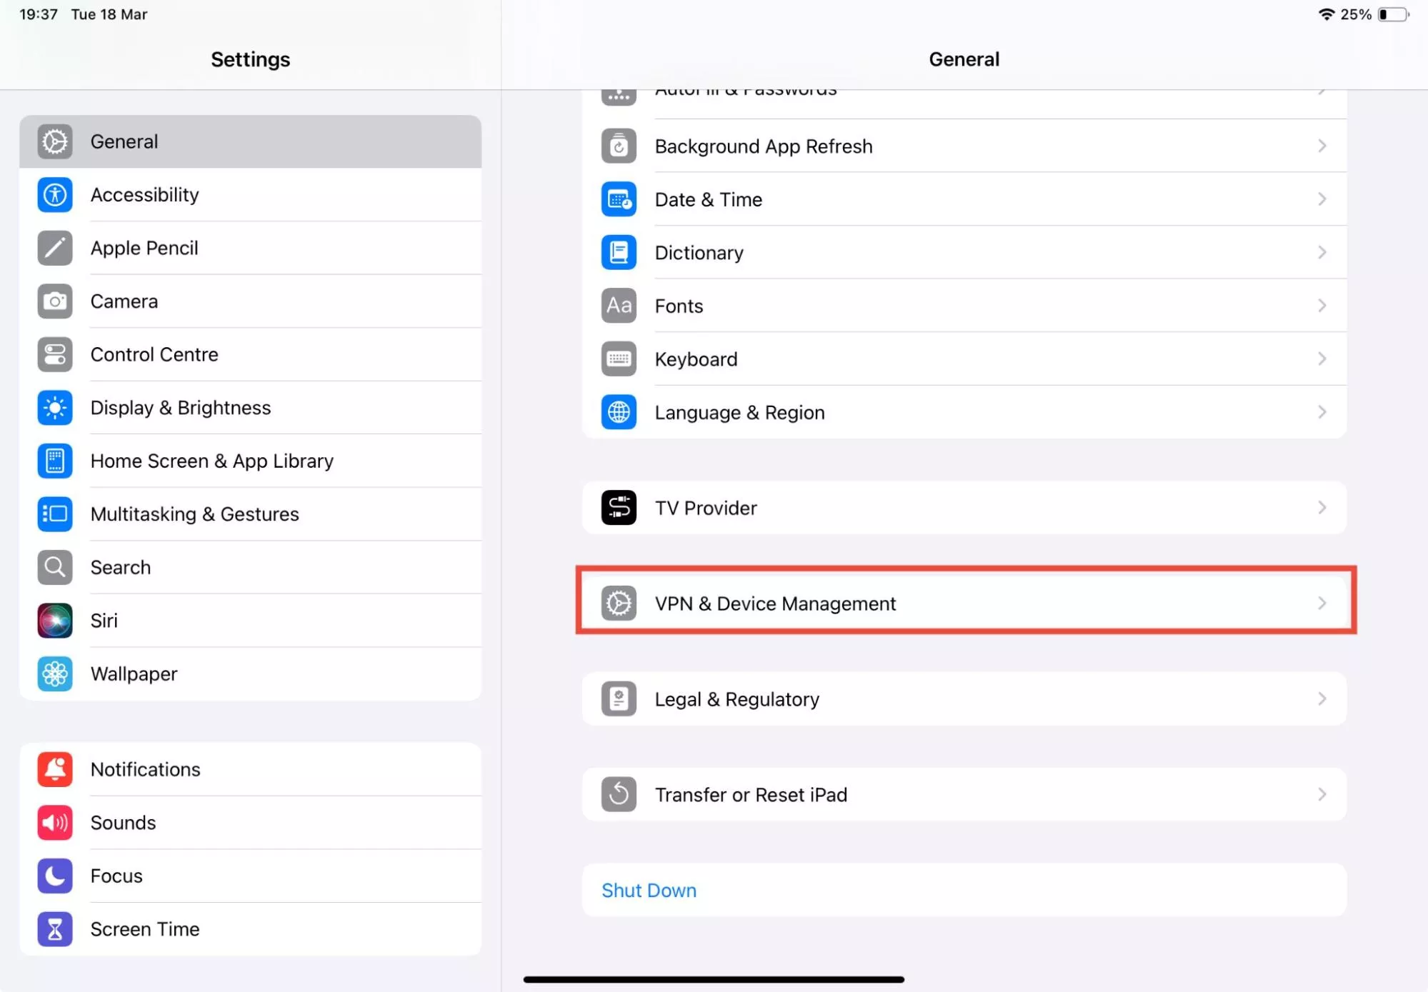
Task: Tap the red Notifications bell icon
Action: (x=55, y=769)
